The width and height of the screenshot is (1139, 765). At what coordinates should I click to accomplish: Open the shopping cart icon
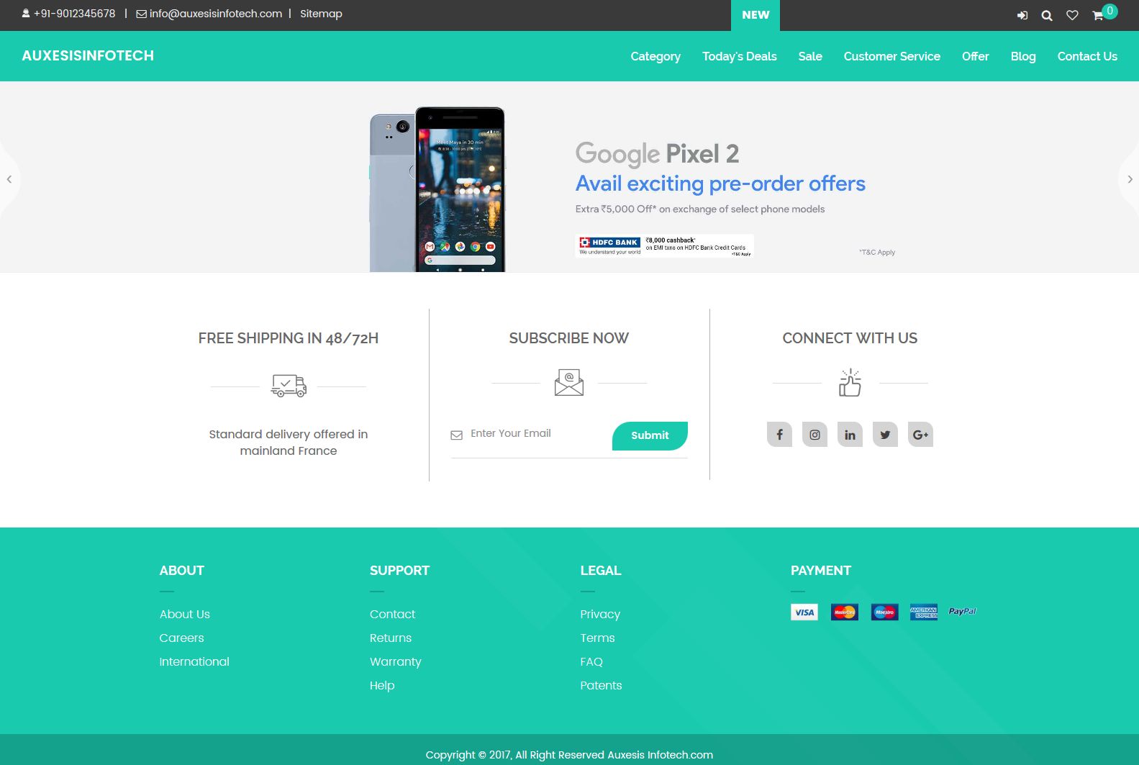coord(1098,15)
